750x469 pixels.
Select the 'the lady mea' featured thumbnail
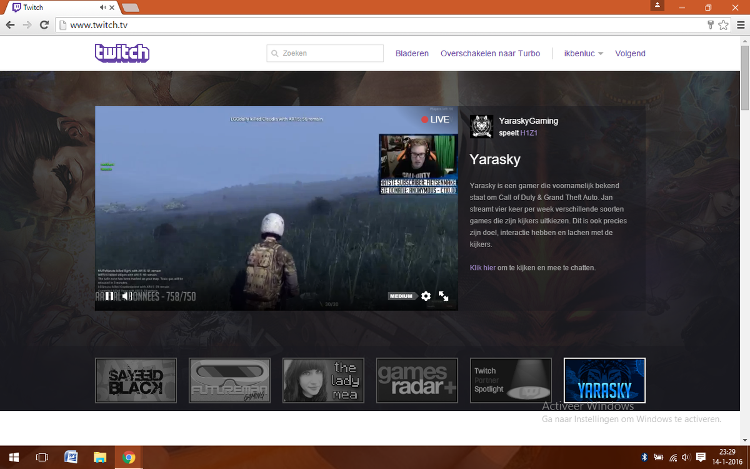[323, 380]
